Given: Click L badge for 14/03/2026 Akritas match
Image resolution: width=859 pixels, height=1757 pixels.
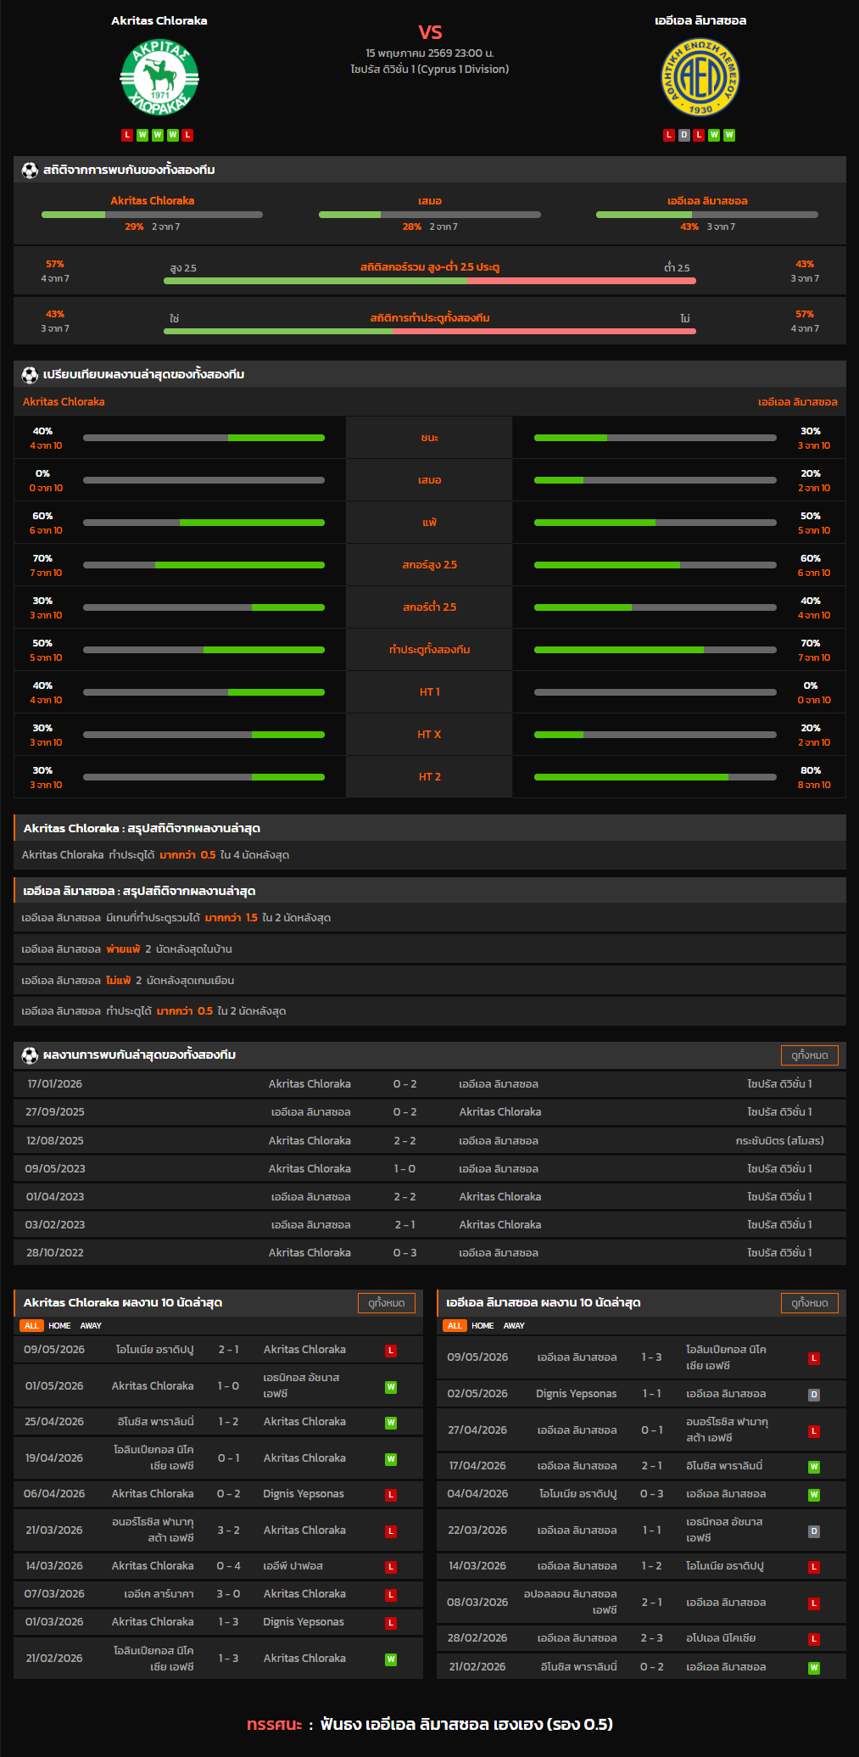Looking at the screenshot, I should [x=391, y=1567].
